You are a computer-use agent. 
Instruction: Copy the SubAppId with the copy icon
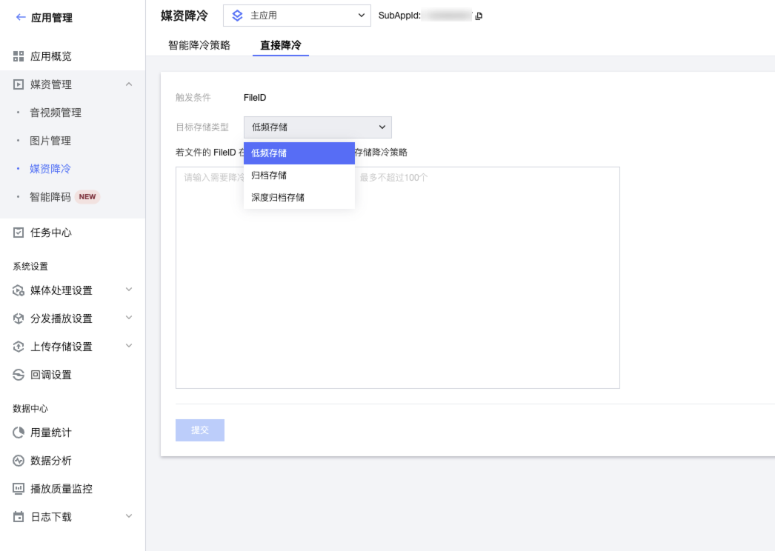[479, 16]
